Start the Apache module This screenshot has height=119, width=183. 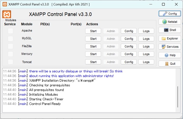[93, 31]
